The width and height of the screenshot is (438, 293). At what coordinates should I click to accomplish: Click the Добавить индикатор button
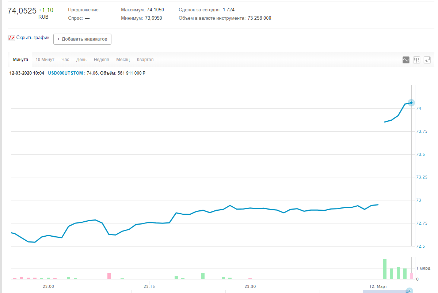coord(83,39)
